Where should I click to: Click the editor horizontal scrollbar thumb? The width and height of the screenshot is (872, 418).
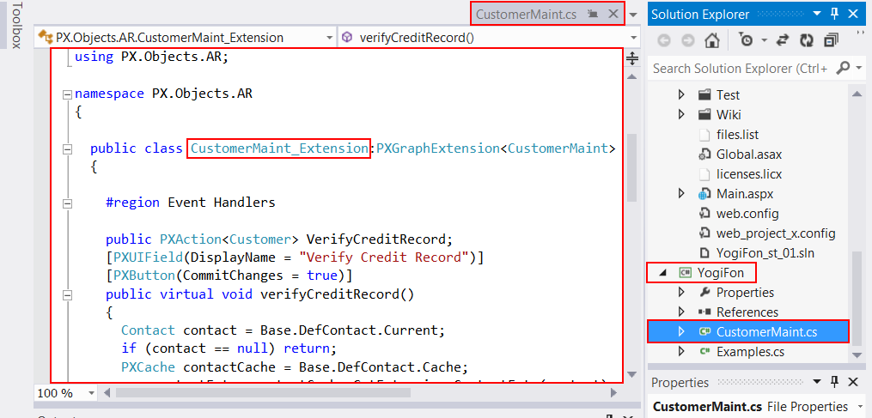click(x=263, y=393)
